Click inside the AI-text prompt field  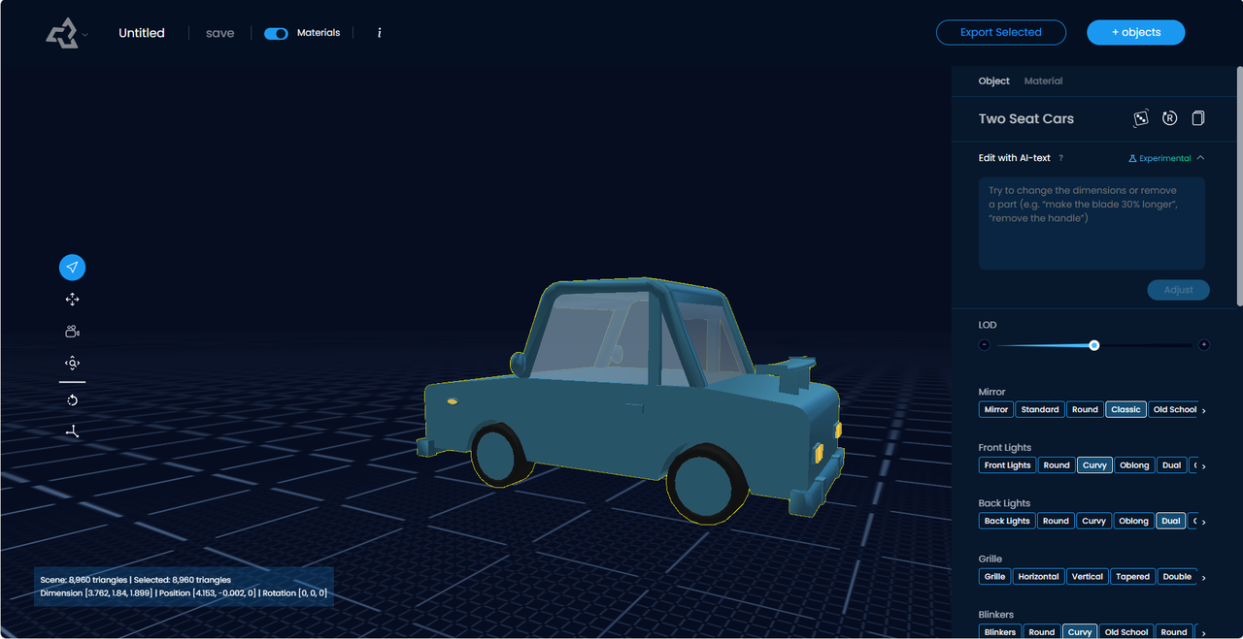click(1092, 223)
